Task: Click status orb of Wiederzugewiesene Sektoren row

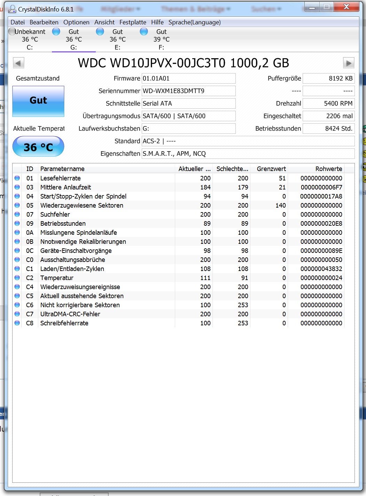Action: 17,205
